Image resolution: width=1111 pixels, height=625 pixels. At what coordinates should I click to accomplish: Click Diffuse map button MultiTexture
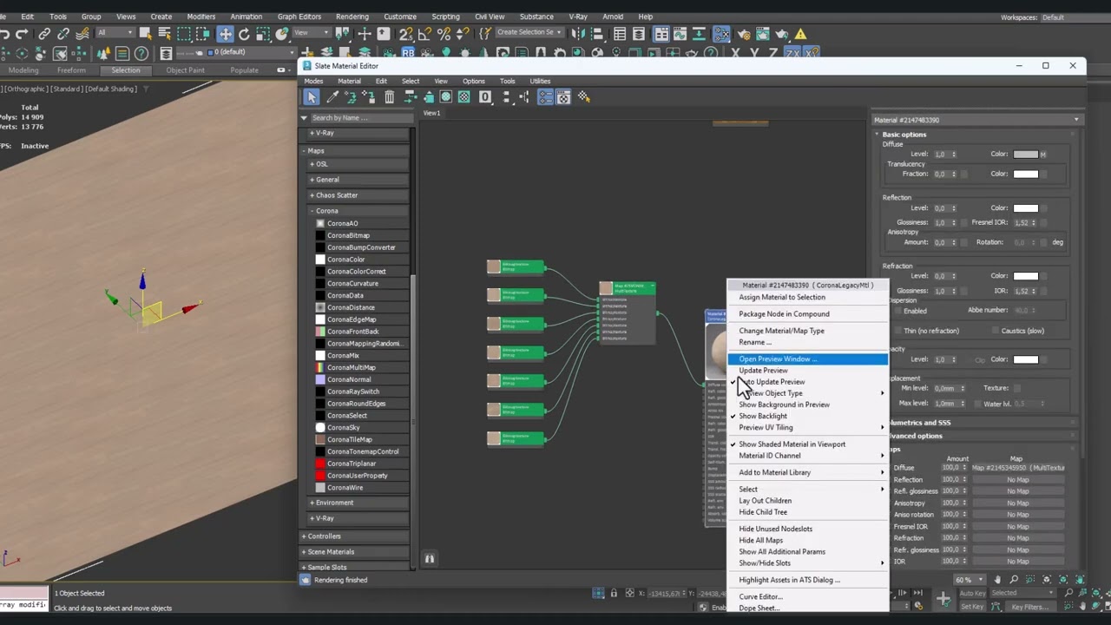[1018, 468]
